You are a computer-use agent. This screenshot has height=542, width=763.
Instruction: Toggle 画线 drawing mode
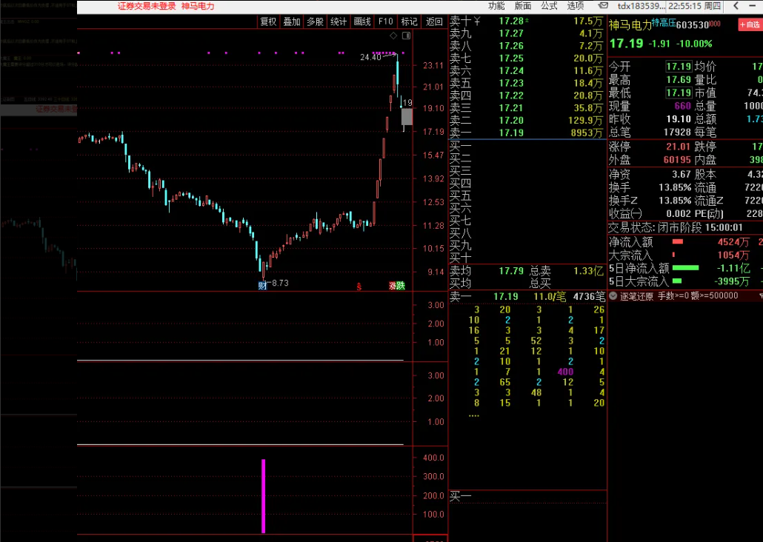(x=362, y=21)
